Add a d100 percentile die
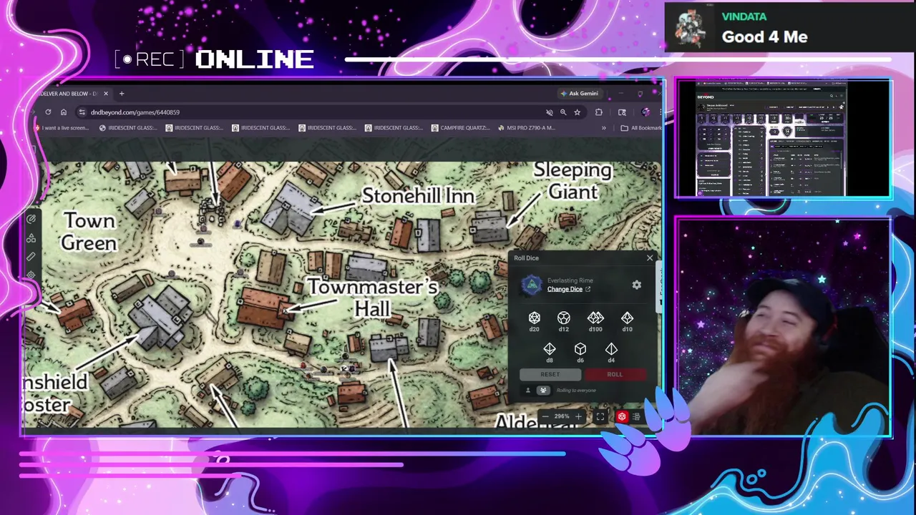 coord(595,320)
